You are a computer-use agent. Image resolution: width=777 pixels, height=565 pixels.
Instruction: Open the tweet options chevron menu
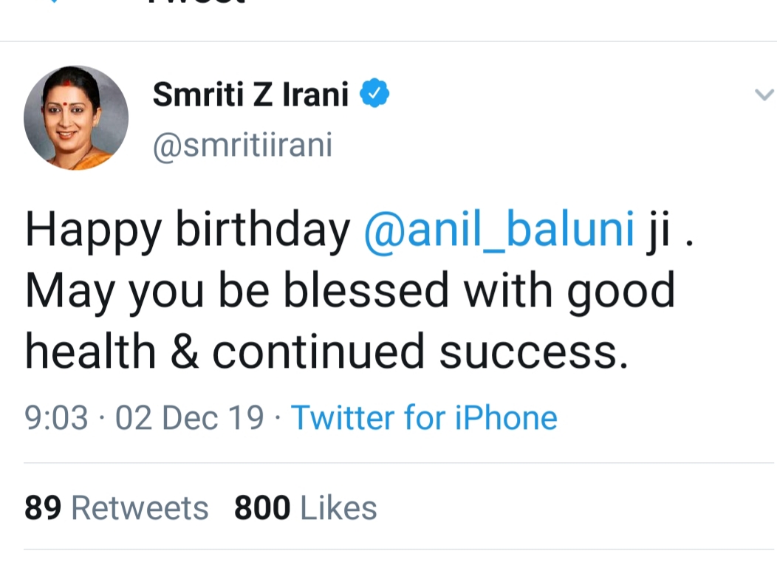click(764, 95)
